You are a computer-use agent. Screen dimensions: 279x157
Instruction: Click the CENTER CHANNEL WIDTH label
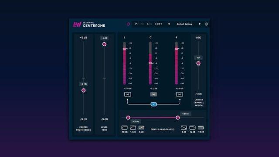(199, 102)
